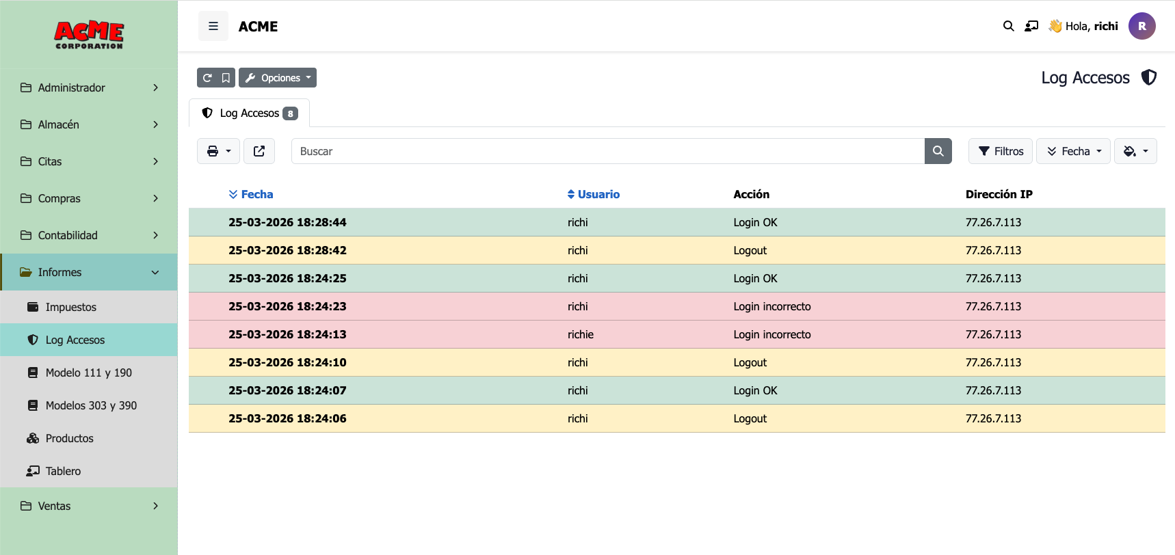Click the search magnifier icon in header

click(1008, 27)
